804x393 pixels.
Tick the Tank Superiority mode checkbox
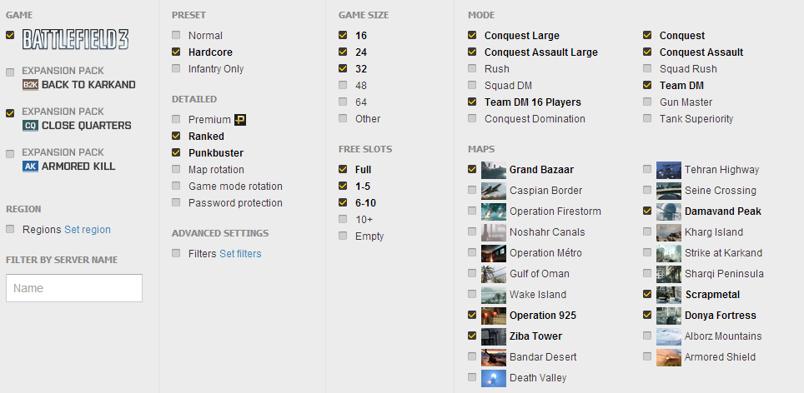pyautogui.click(x=647, y=118)
